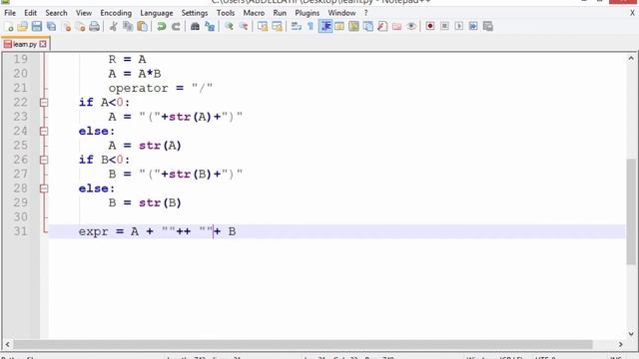Open the Tools menu
639x359 pixels.
(x=226, y=13)
